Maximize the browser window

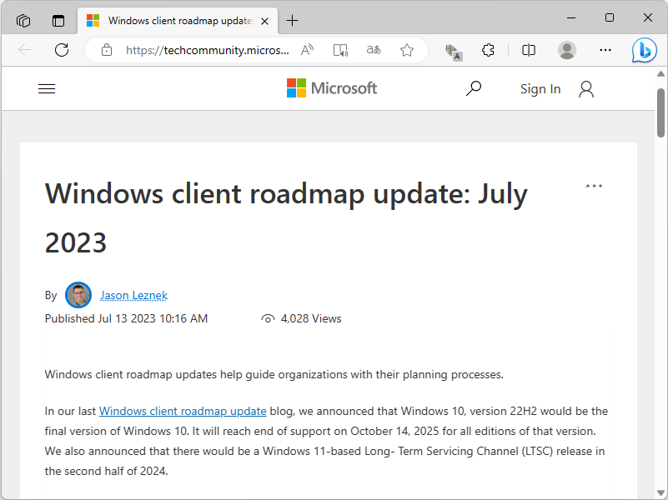point(610,17)
